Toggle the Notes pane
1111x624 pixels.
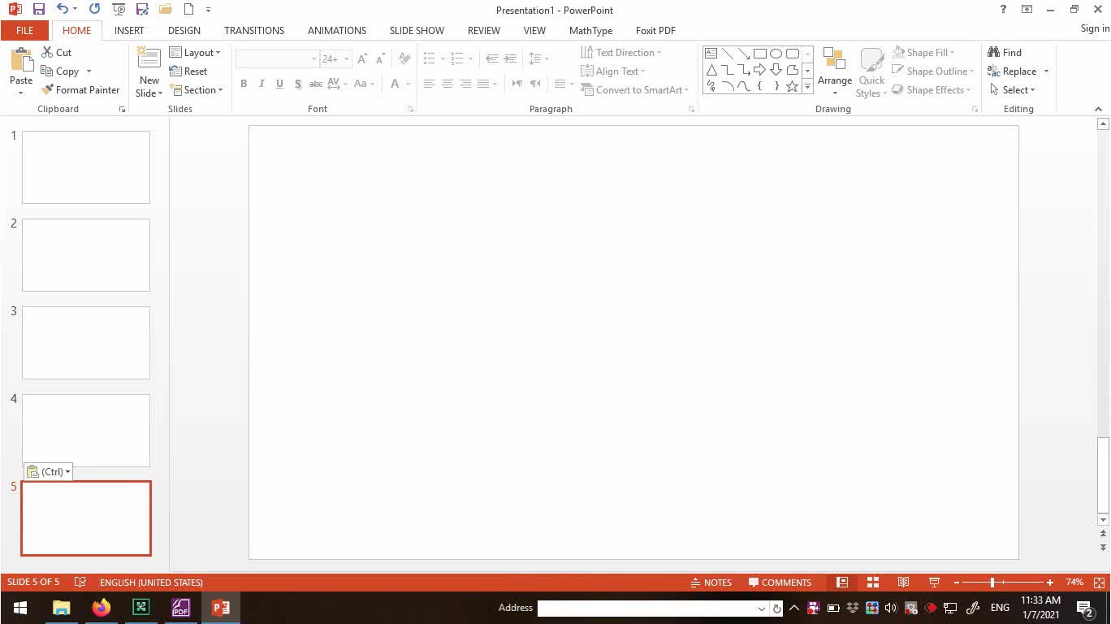(711, 583)
